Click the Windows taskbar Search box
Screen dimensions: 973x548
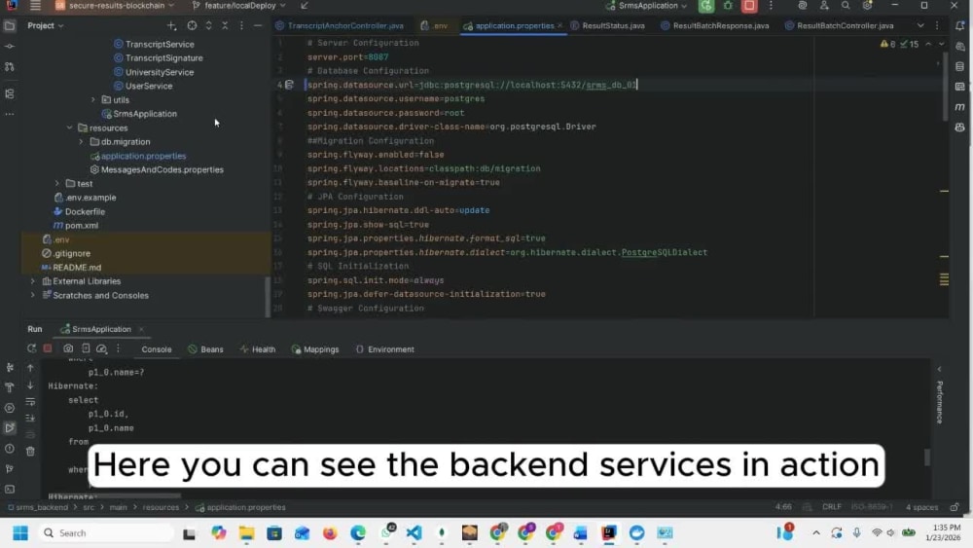(x=106, y=533)
